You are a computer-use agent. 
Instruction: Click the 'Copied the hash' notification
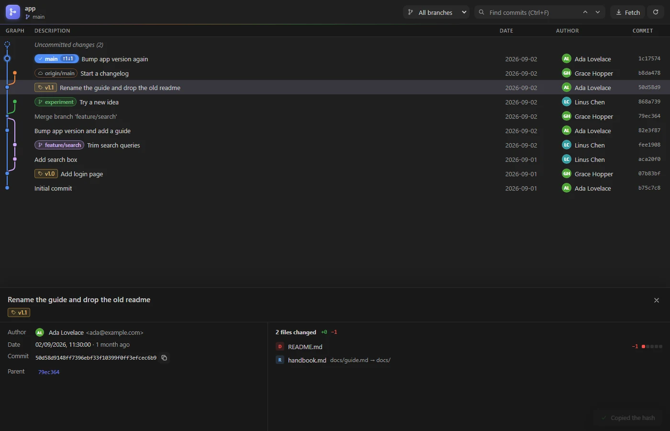pyautogui.click(x=628, y=418)
